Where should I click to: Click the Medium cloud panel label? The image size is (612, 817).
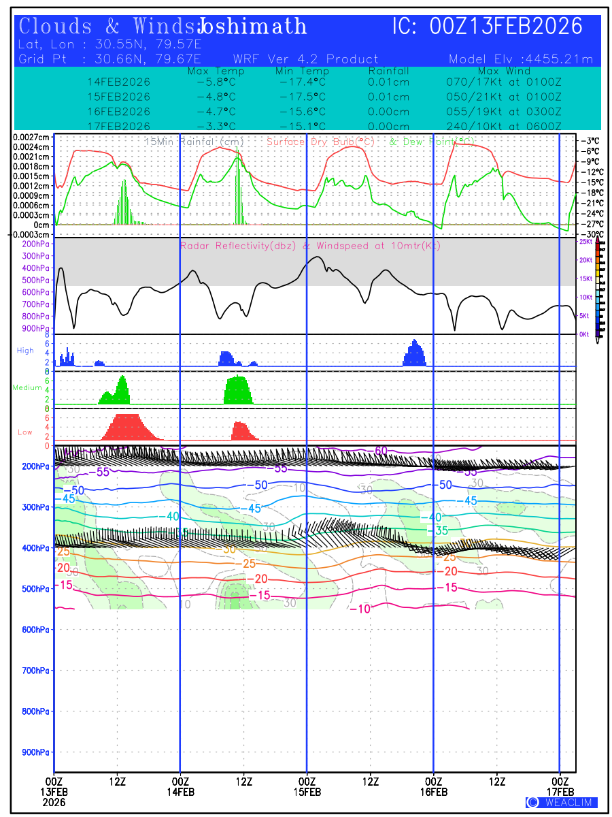(22, 388)
